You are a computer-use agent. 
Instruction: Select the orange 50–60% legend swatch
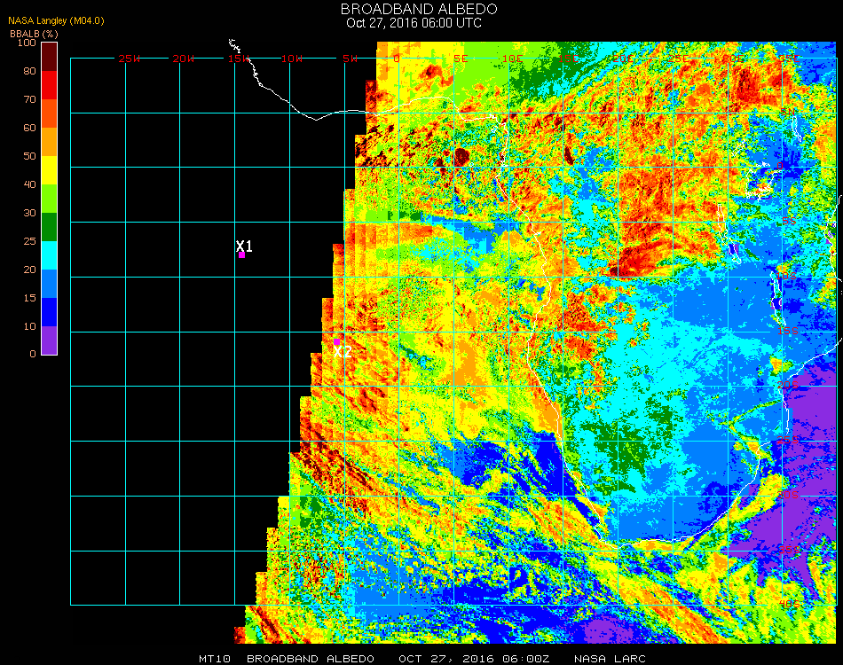point(50,142)
